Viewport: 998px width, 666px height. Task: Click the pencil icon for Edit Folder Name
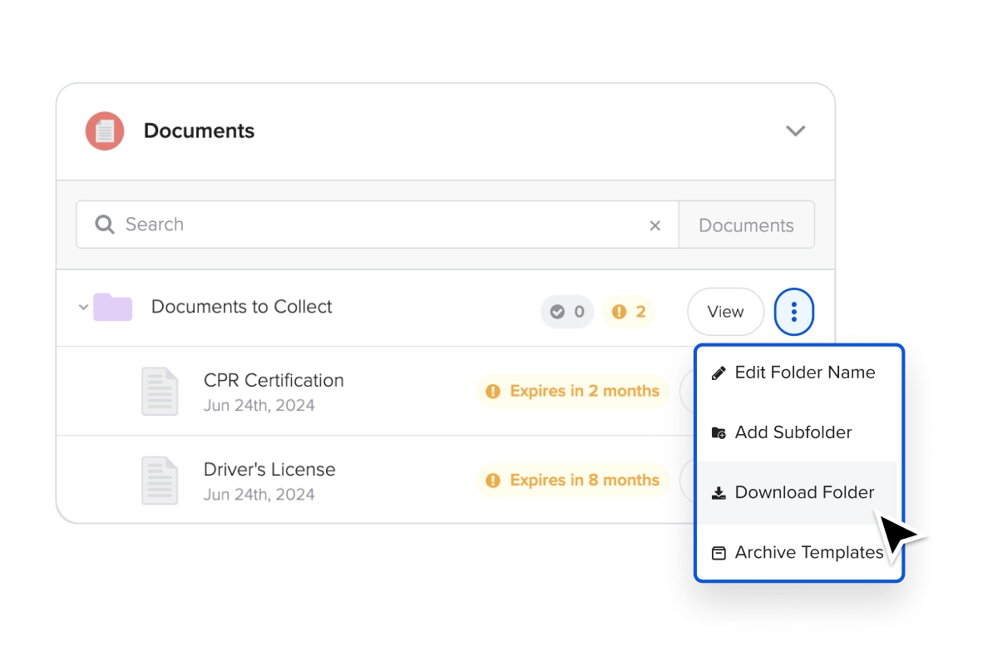pos(719,373)
